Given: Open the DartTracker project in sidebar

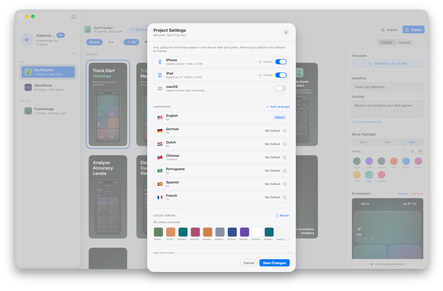Looking at the screenshot, I should click(x=48, y=72).
